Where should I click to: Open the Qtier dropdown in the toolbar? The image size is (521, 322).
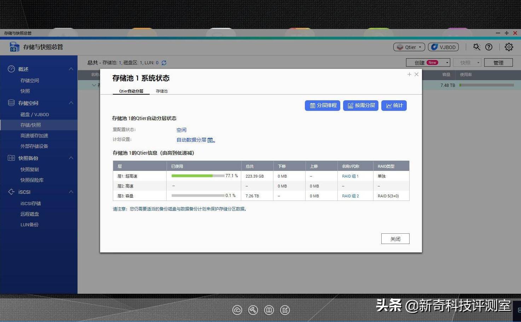(x=409, y=47)
